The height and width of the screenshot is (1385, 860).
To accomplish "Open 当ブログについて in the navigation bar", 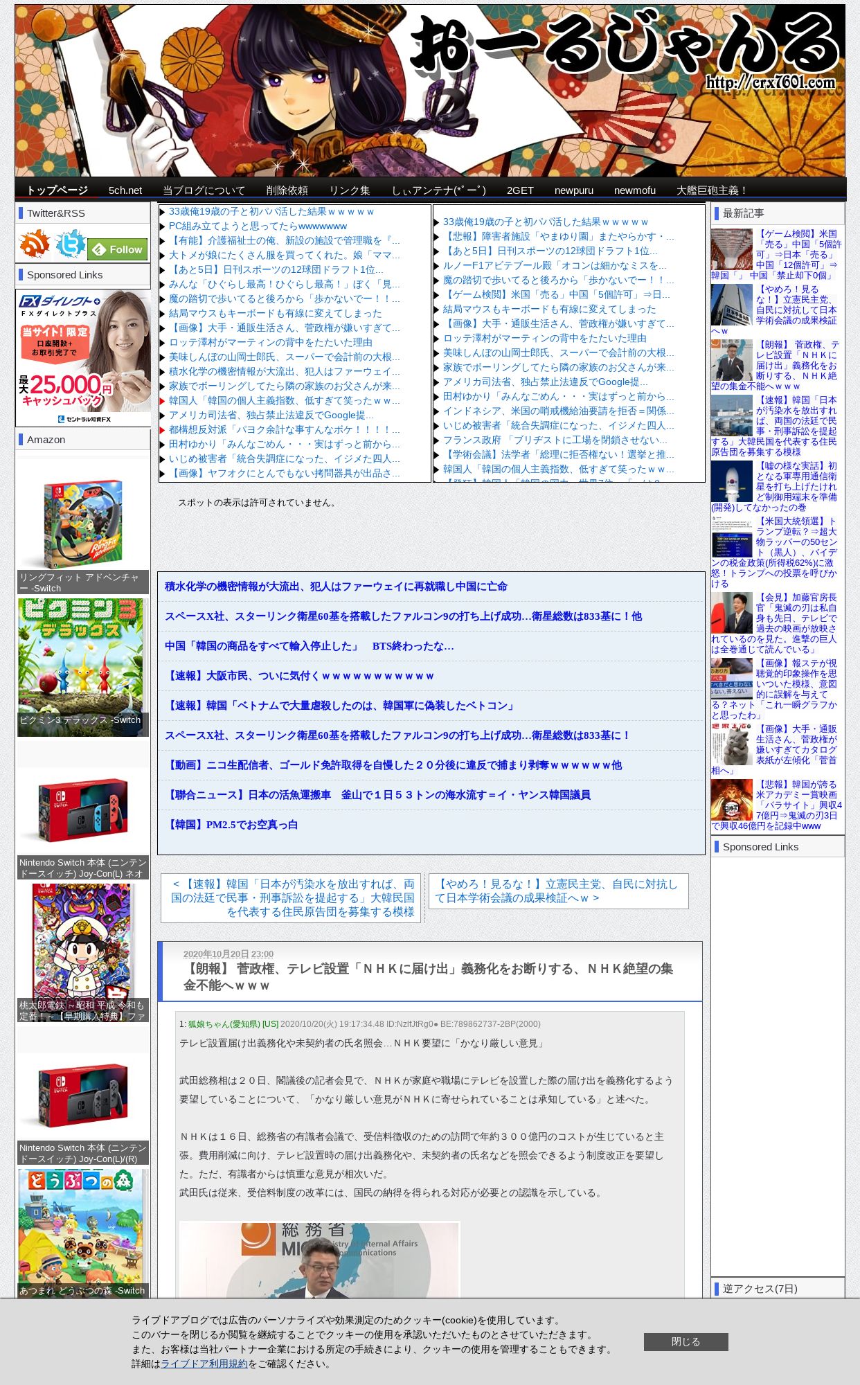I will pyautogui.click(x=204, y=190).
